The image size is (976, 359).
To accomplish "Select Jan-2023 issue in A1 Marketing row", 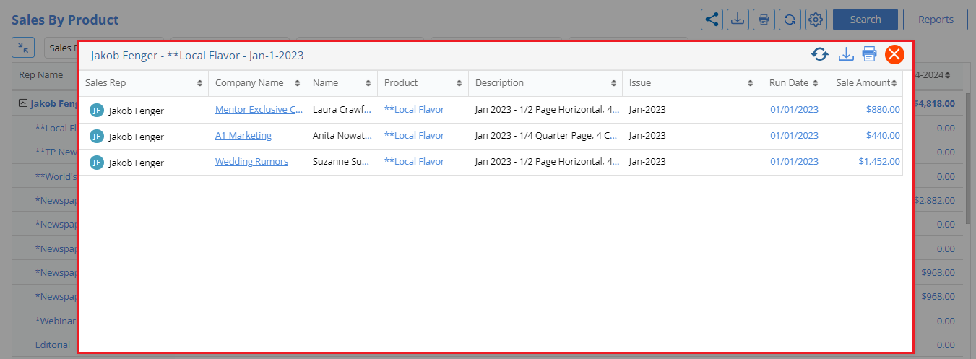I will (647, 136).
